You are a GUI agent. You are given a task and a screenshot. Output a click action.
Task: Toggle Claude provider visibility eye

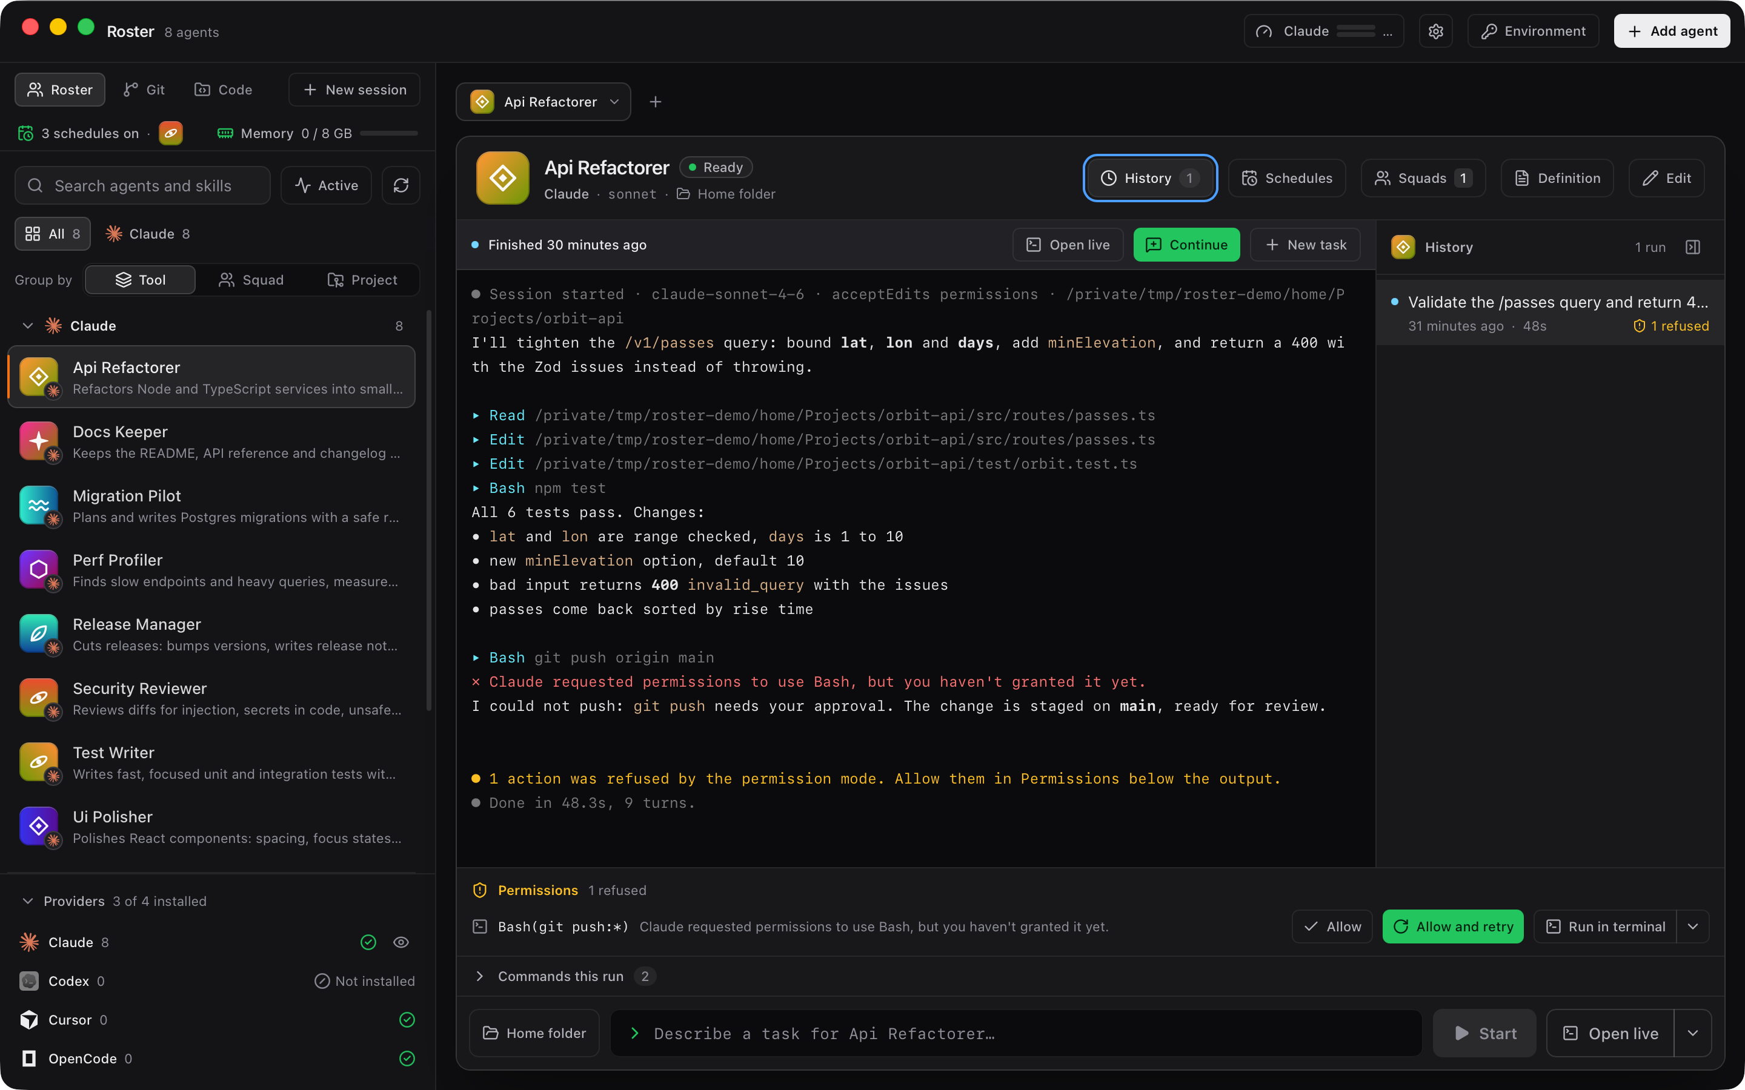(401, 942)
